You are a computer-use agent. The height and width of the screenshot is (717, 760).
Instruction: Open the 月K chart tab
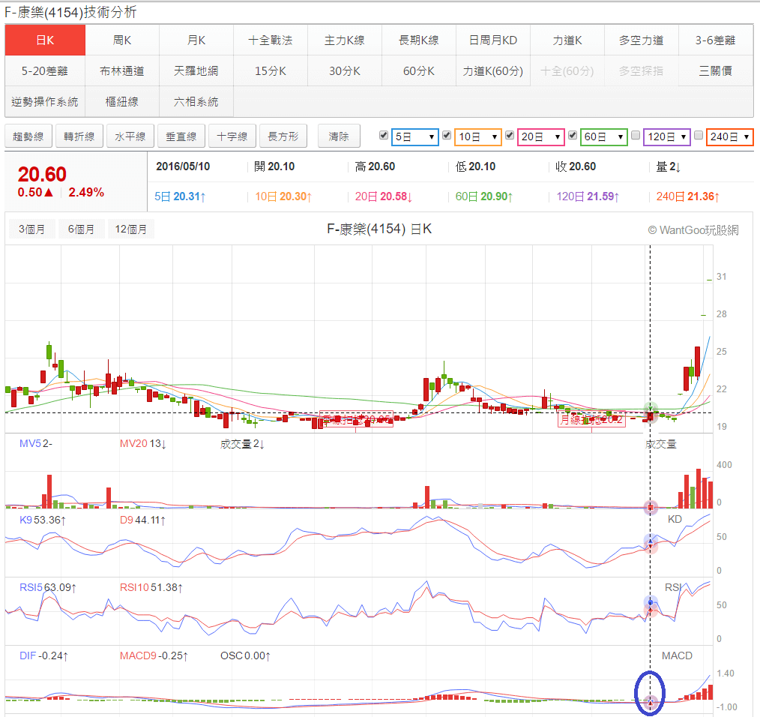point(196,40)
